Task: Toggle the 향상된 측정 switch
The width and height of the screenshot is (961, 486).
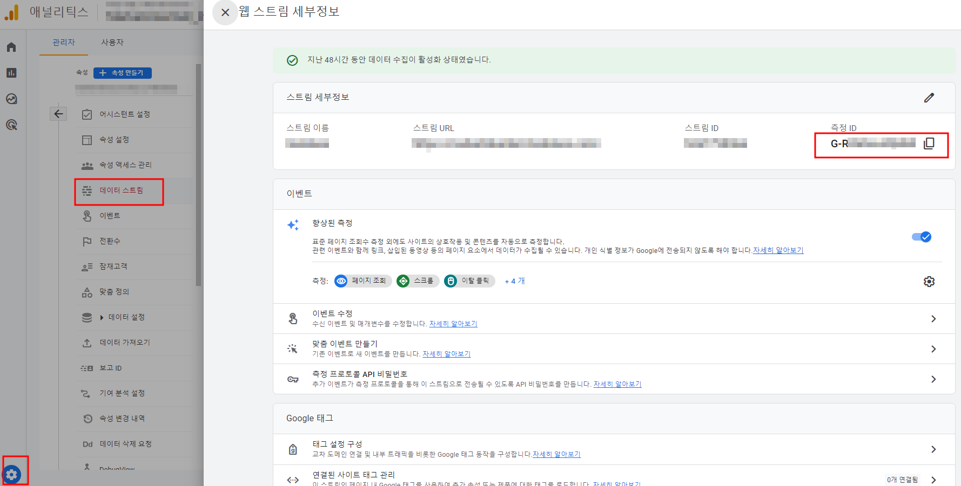Action: coord(922,237)
